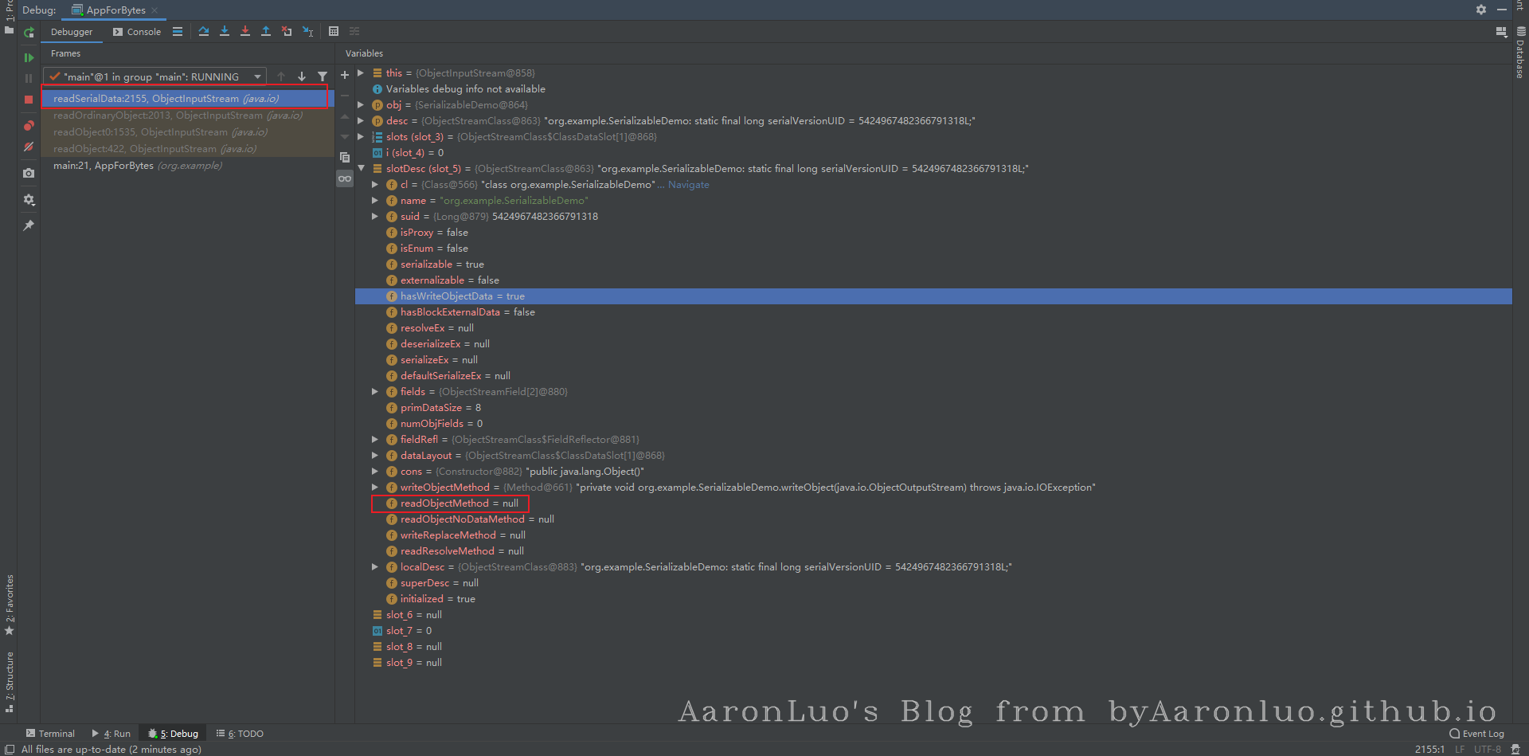1529x756 pixels.
Task: Switch to the Console tab
Action: [137, 32]
